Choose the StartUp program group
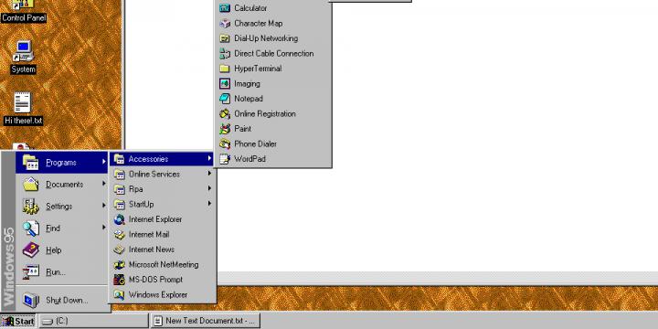 (163, 205)
